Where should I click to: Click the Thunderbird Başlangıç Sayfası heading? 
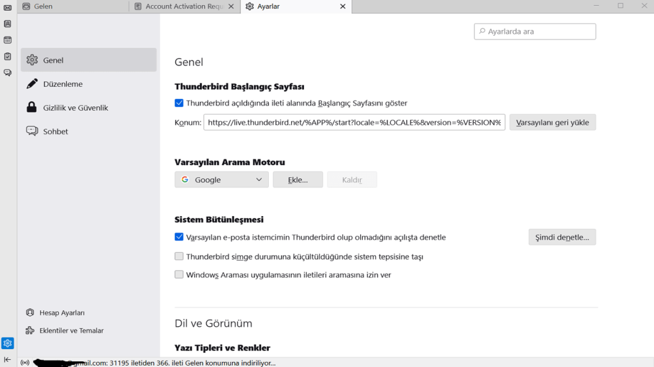(240, 87)
